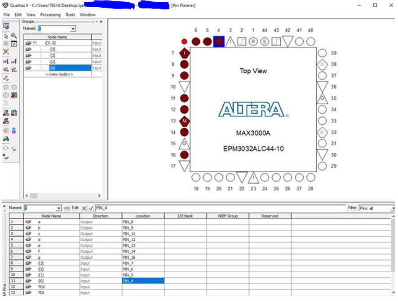This screenshot has width=398, height=301.
Task: Select pin 44 circle marked E
Action: pyautogui.click(x=265, y=42)
